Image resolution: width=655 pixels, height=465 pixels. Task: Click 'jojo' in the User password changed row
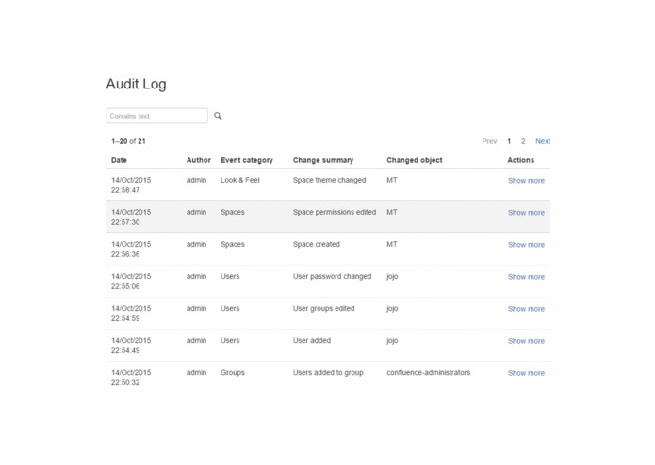click(392, 277)
